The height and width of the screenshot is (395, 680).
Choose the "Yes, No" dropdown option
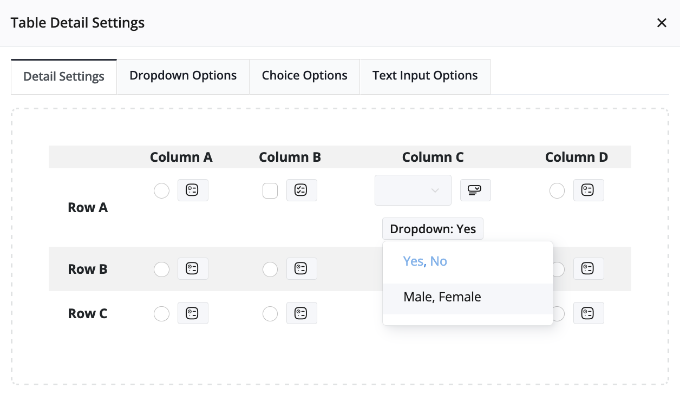[425, 261]
